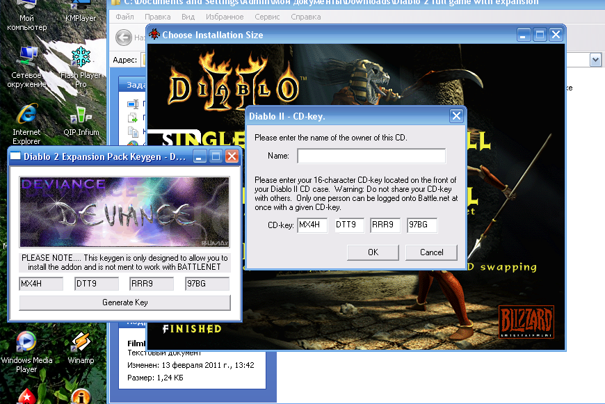Click the 97BG field in the CD-key dialog
The image size is (605, 404).
point(422,225)
